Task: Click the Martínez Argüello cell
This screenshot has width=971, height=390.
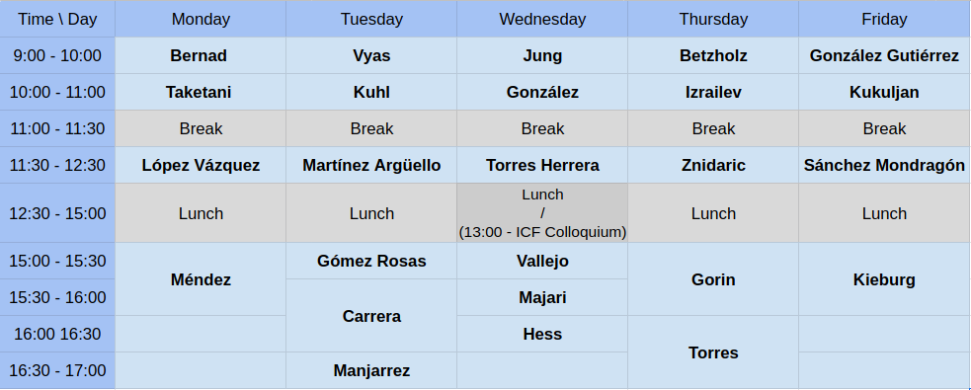Action: [x=371, y=165]
